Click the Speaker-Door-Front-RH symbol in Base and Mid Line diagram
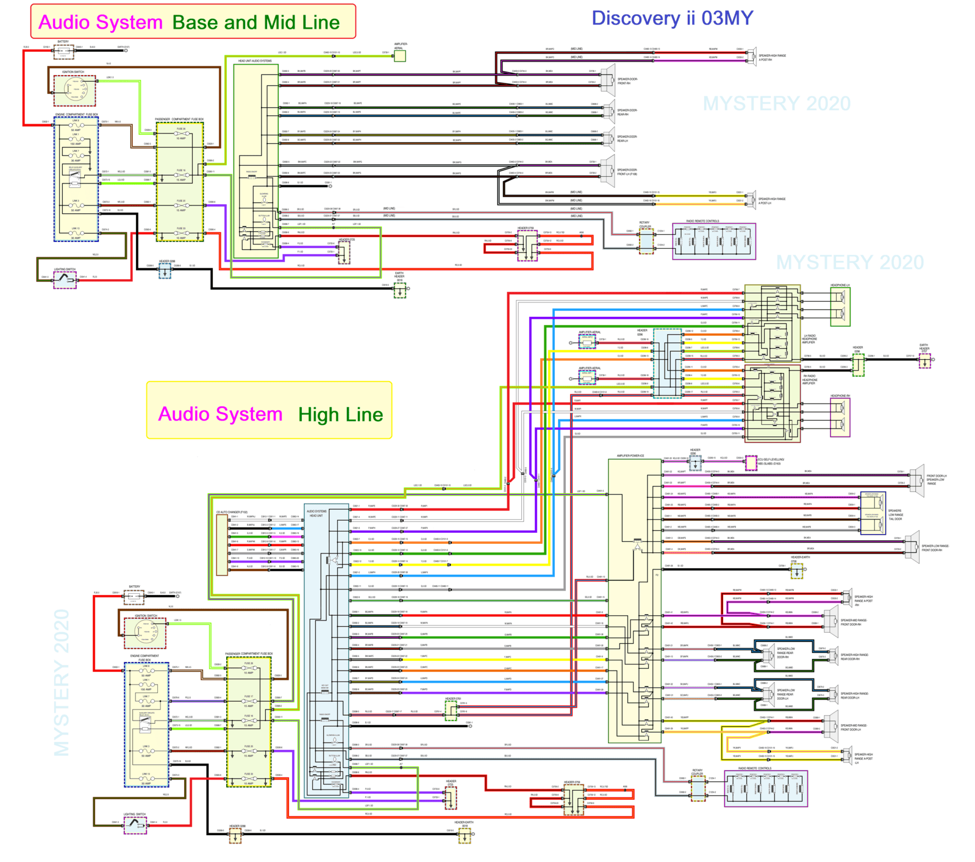The width and height of the screenshot is (975, 862). [x=608, y=80]
